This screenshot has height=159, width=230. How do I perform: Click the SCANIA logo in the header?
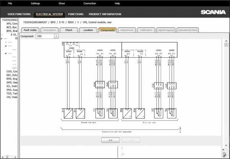[x=213, y=12]
